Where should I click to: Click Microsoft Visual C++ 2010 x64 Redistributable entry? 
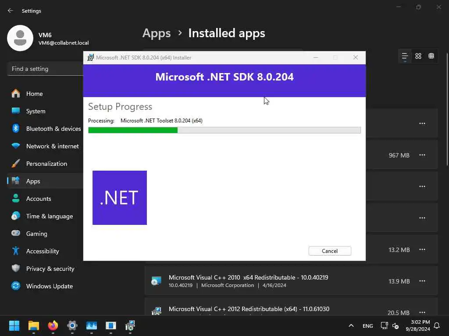[x=291, y=281]
